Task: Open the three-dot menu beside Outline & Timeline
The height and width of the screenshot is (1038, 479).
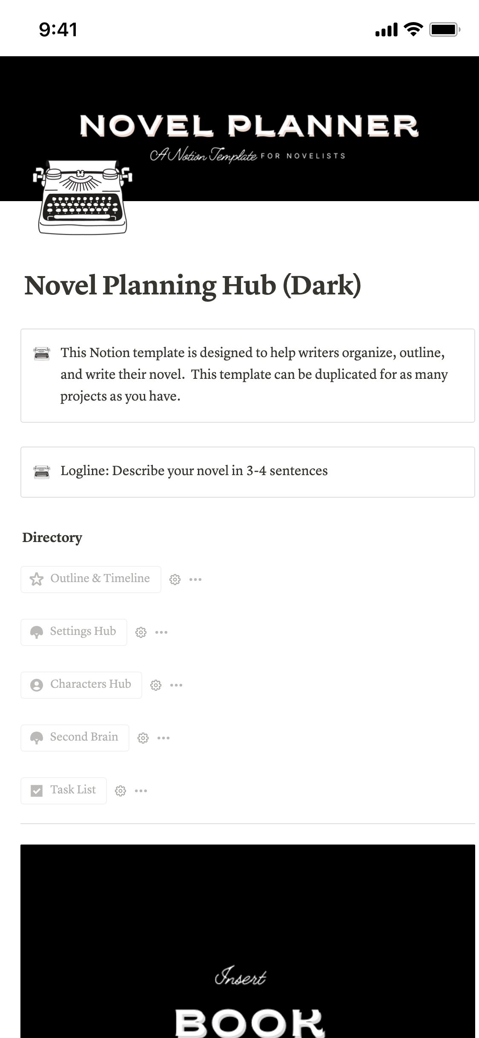Action: [195, 580]
